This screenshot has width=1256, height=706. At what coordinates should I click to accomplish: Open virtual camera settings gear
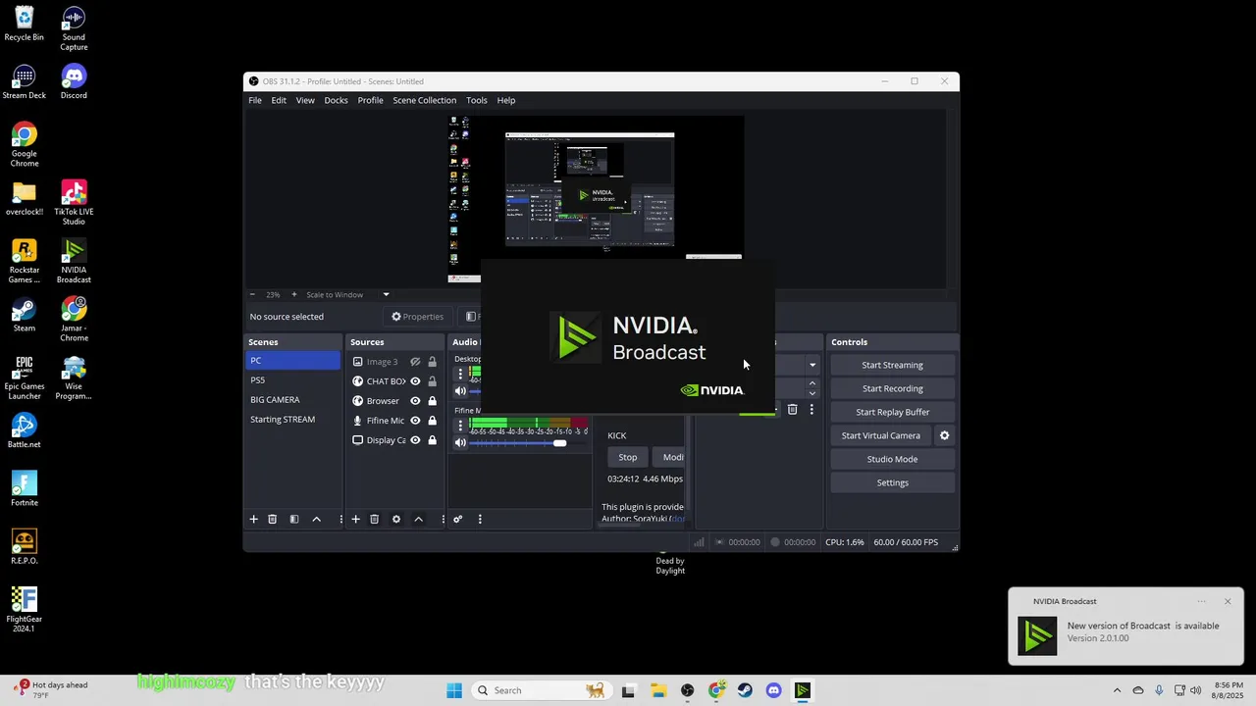tap(945, 435)
